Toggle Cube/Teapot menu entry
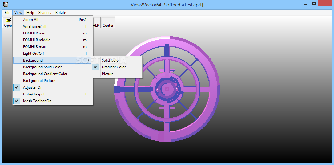The height and width of the screenshot is (165, 334). coord(53,94)
